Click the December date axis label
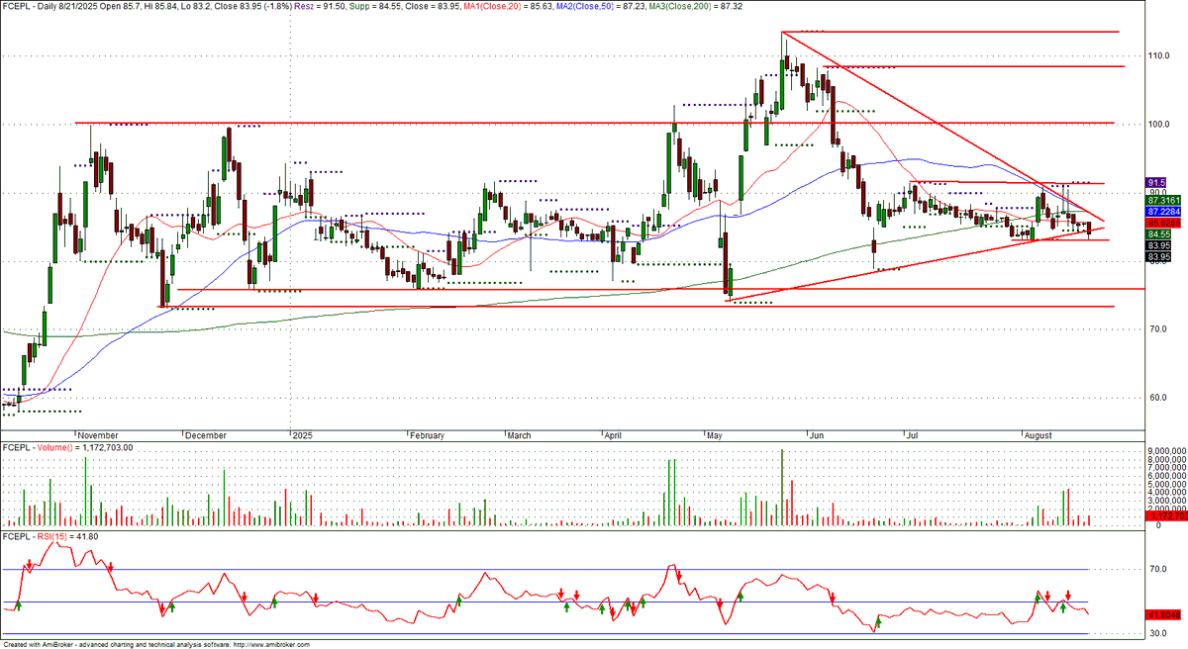 click(x=206, y=435)
